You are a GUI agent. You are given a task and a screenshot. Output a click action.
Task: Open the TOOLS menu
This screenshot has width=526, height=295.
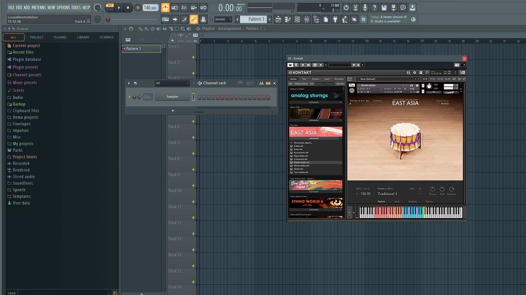[x=76, y=8]
